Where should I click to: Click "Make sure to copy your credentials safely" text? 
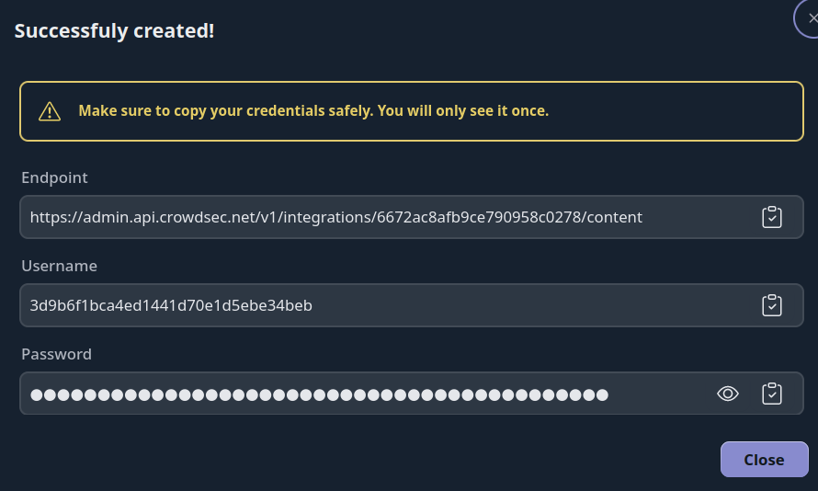(x=225, y=111)
